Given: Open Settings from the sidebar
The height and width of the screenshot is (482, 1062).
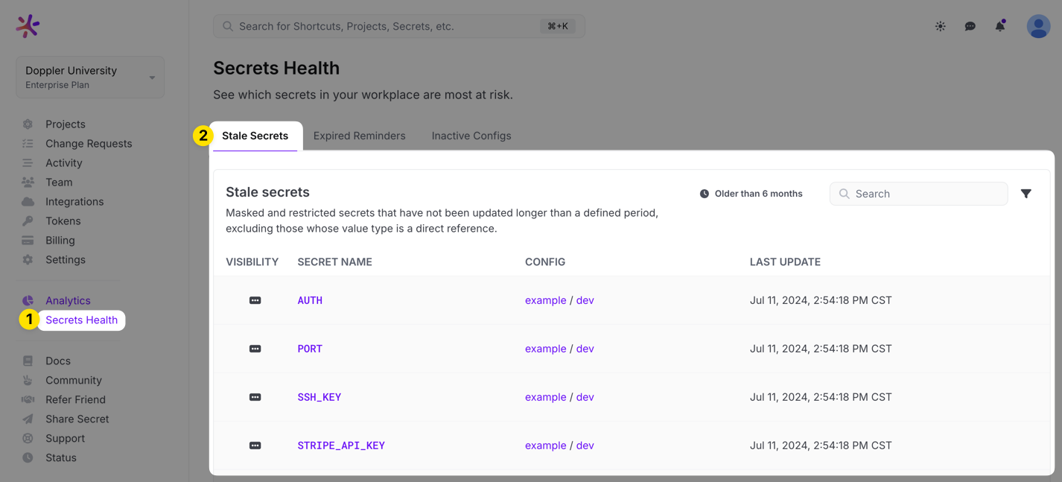Looking at the screenshot, I should [x=66, y=260].
